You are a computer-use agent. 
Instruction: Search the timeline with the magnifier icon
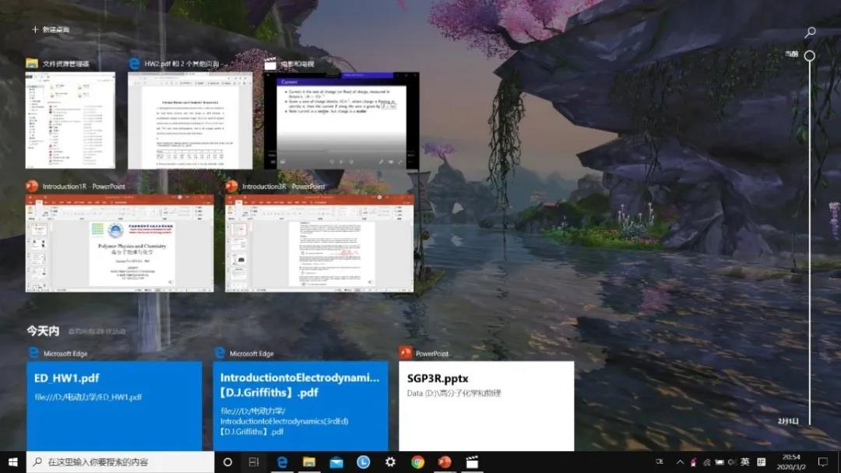coord(810,32)
